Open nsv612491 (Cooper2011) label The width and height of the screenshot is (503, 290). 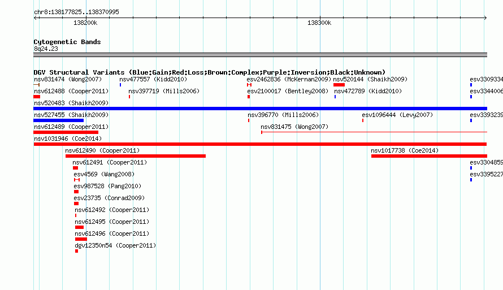[x=110, y=162]
